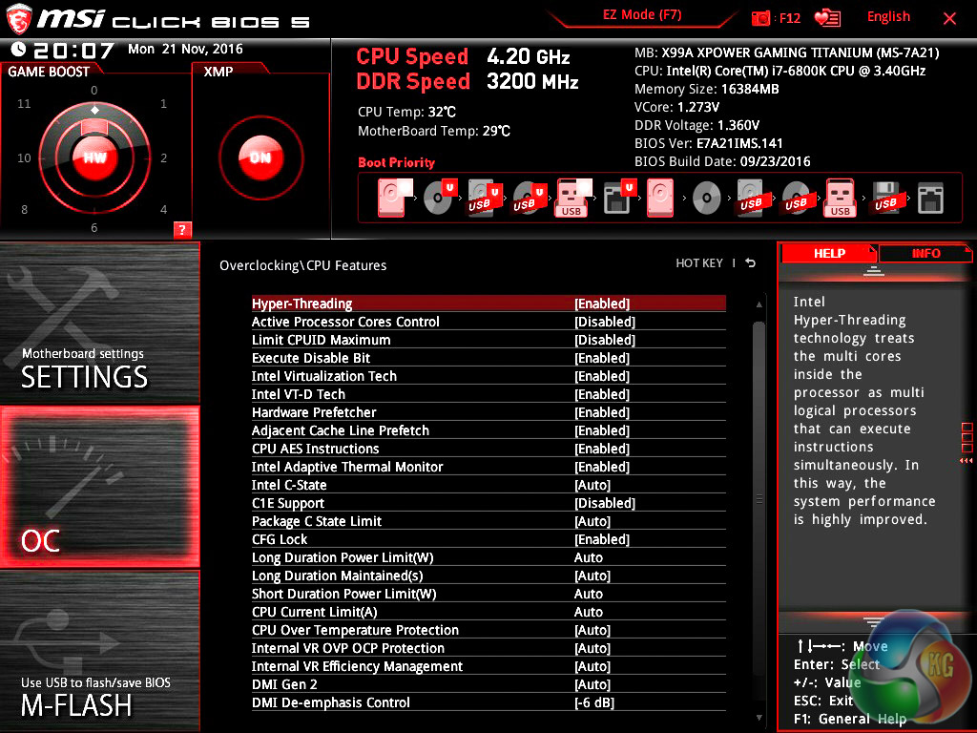
Task: Select the white-badged USB key boot device
Action: [x=572, y=198]
